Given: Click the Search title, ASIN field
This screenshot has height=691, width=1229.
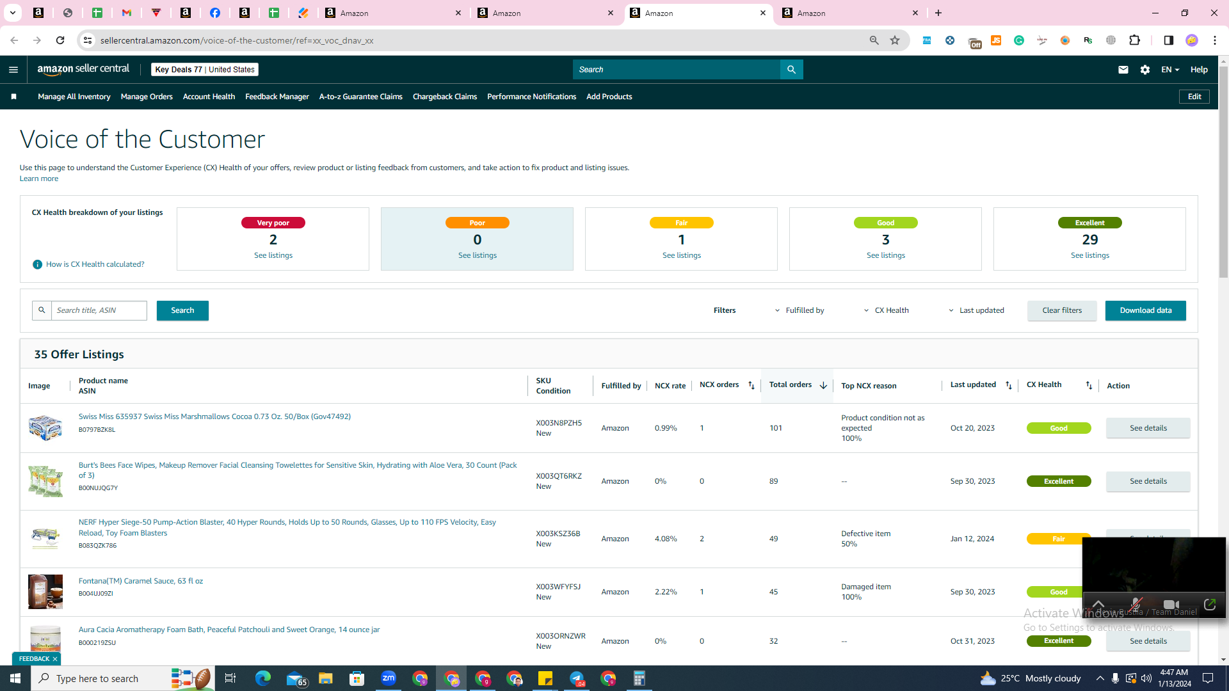Looking at the screenshot, I should pyautogui.click(x=99, y=310).
